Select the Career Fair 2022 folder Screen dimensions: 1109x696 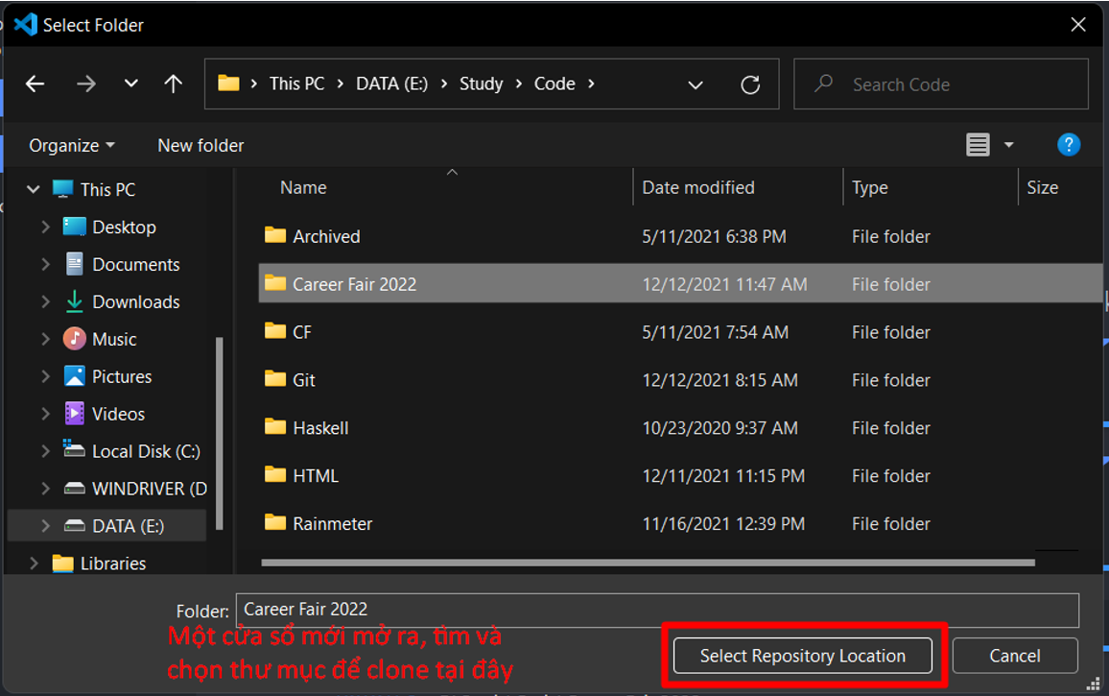[679, 284]
